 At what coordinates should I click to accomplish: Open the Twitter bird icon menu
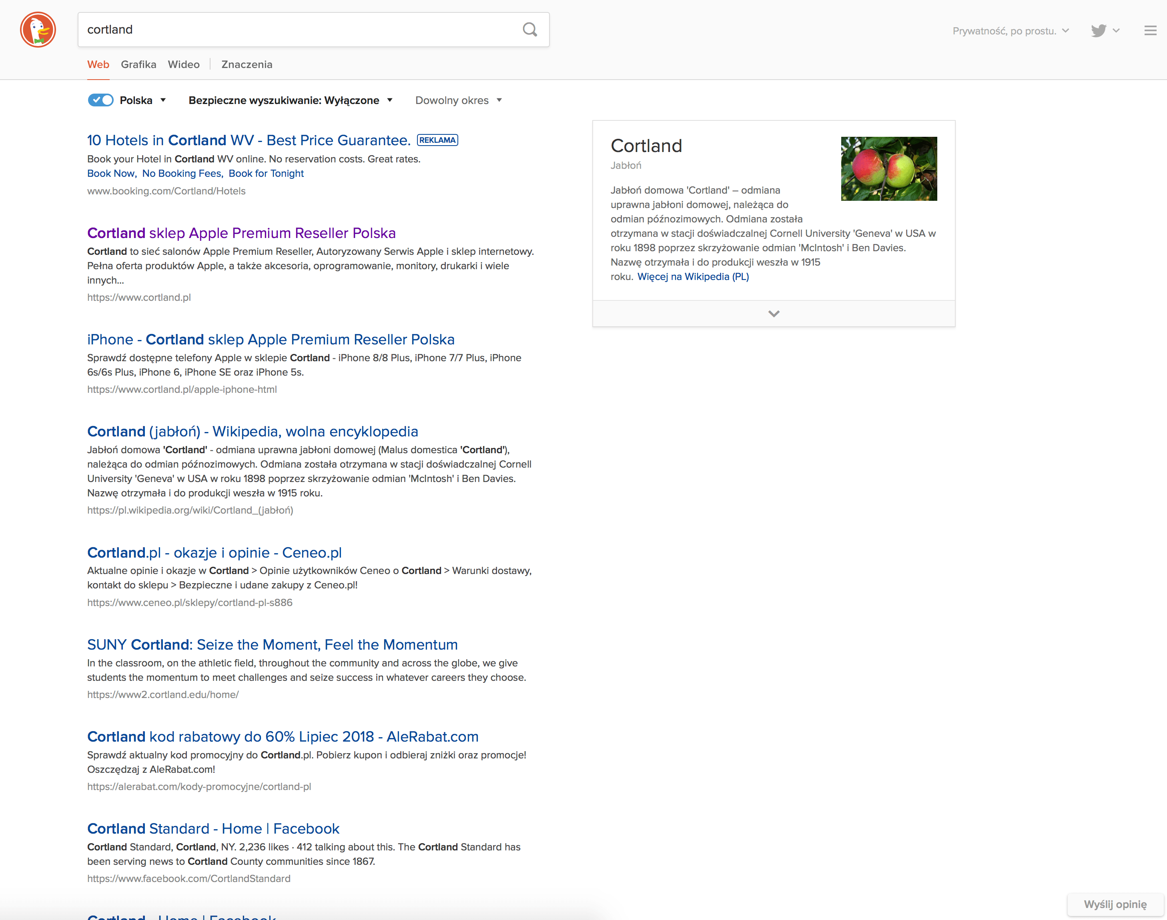(1105, 31)
